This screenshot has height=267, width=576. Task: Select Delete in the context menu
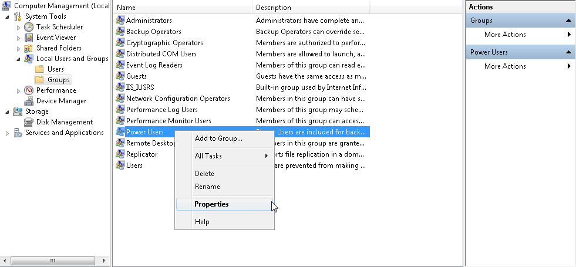pos(224,173)
